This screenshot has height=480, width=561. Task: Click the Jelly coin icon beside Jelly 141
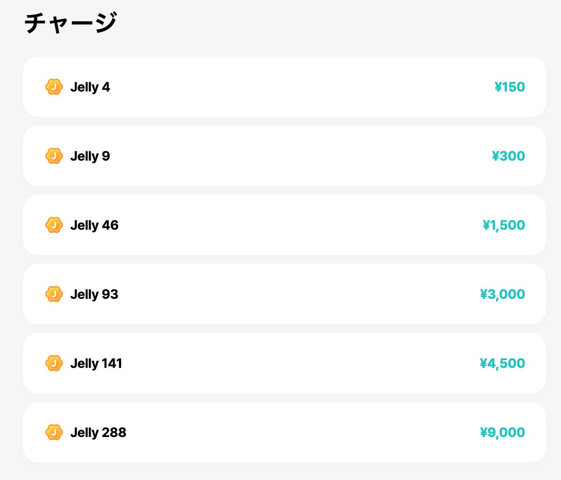coord(54,363)
